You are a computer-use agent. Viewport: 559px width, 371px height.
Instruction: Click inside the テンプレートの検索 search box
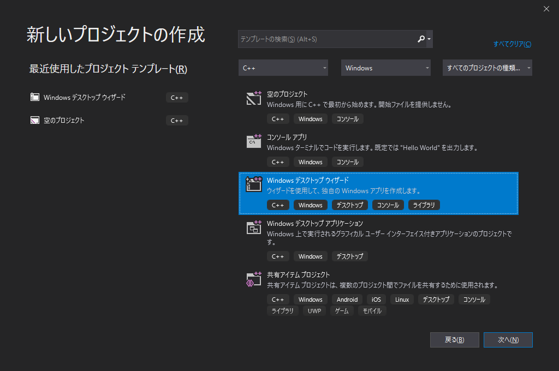328,39
